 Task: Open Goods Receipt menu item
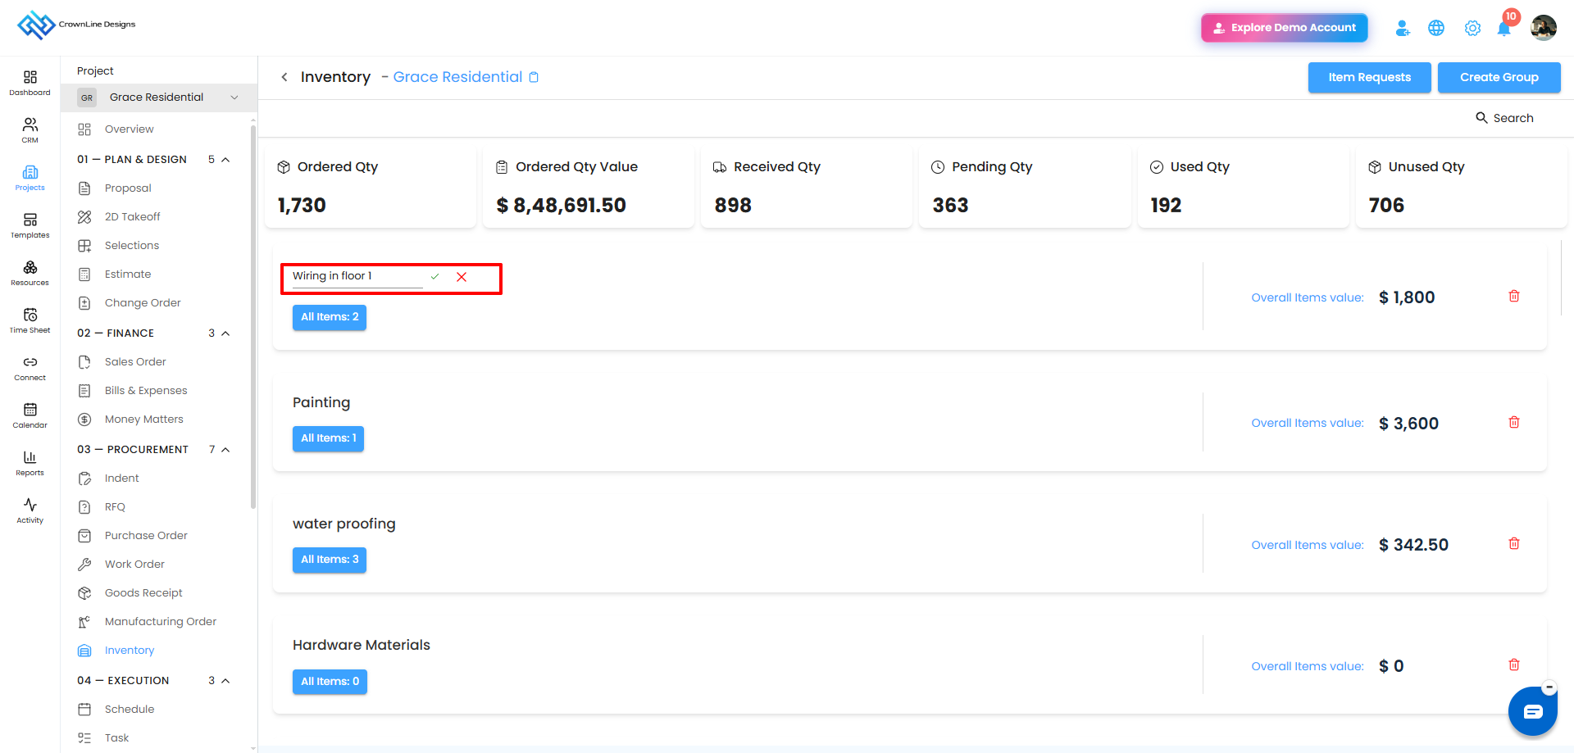(143, 593)
